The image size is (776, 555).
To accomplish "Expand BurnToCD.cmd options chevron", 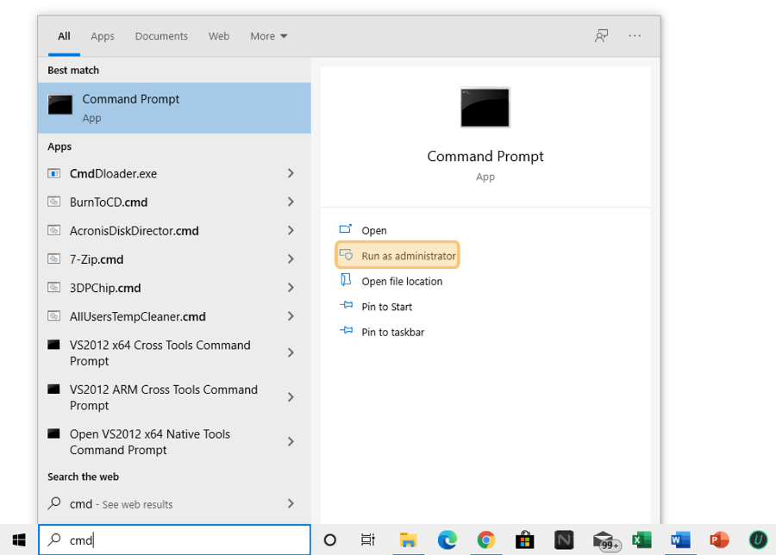I will click(291, 202).
